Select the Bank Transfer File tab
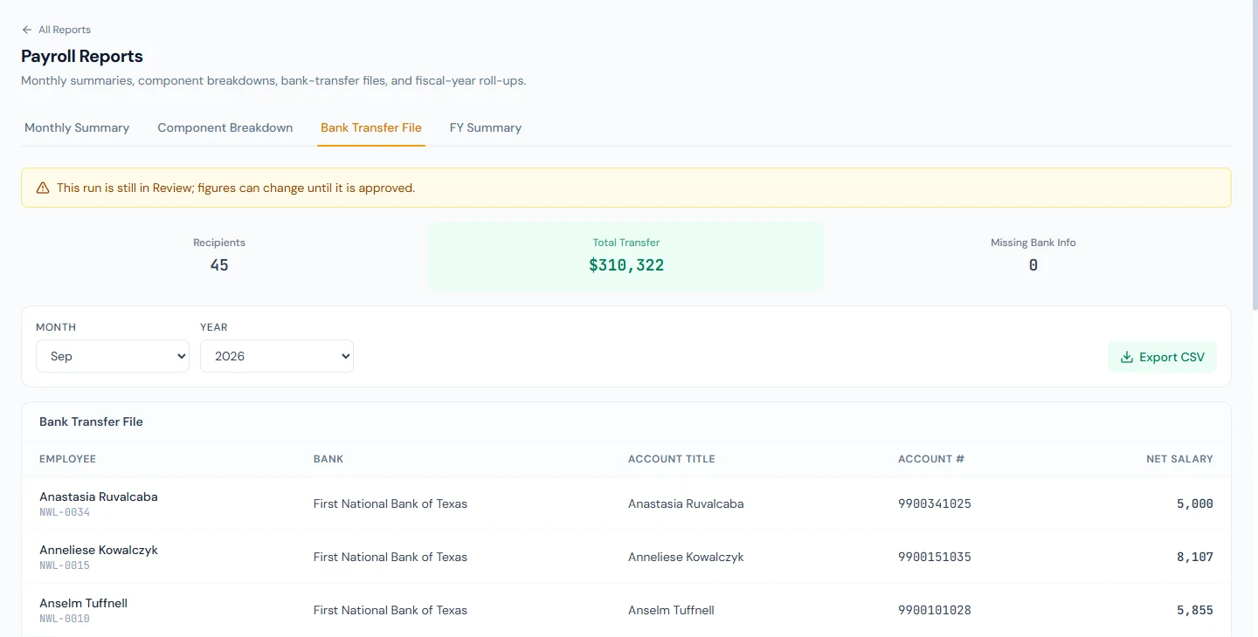The image size is (1258, 637). (371, 127)
